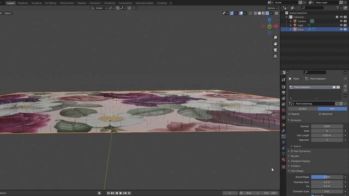Collapse the Emission panel
The height and width of the screenshot is (196, 349).
point(289,120)
